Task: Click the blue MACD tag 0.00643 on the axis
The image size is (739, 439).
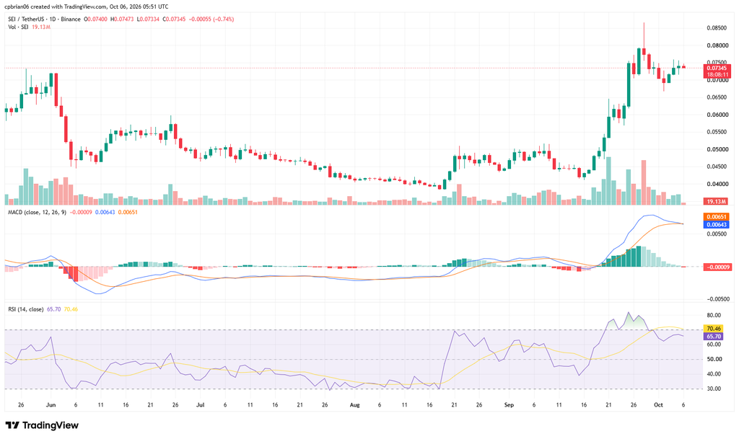Action: click(716, 225)
